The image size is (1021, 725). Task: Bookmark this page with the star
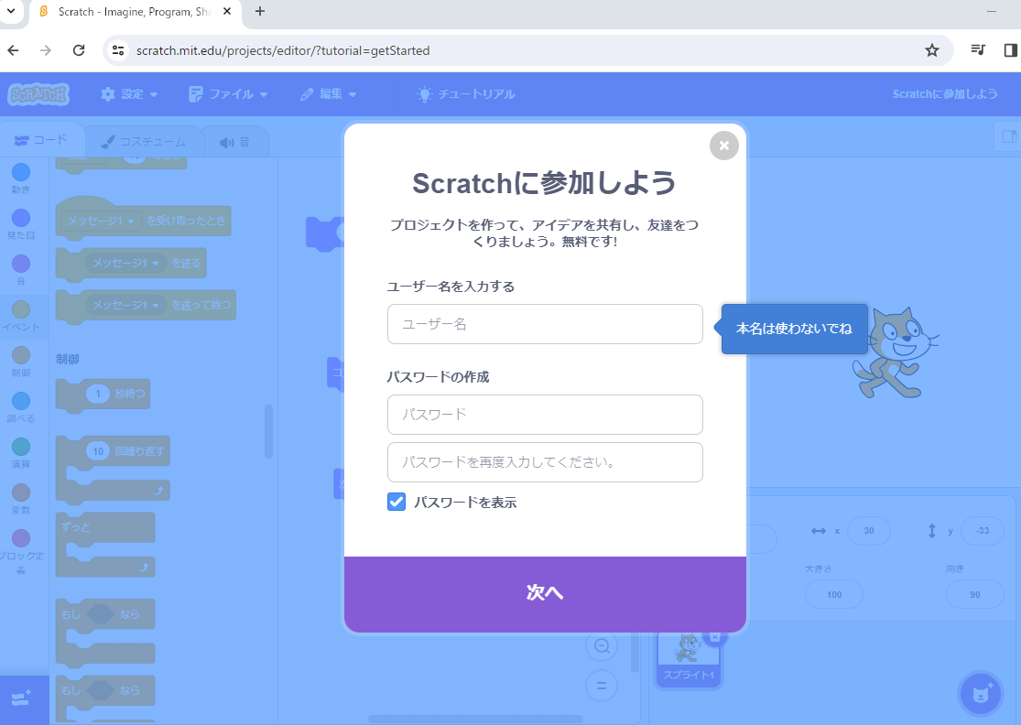coord(932,50)
